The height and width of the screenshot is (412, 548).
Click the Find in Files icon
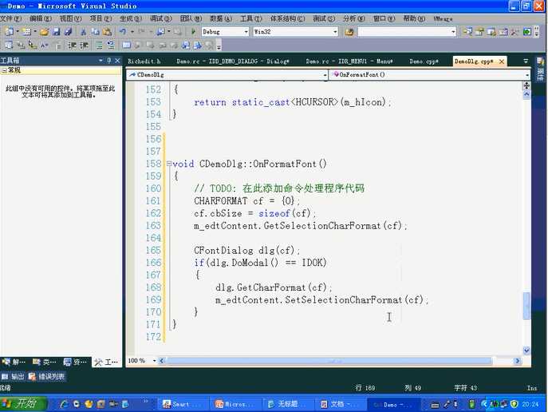coord(349,32)
